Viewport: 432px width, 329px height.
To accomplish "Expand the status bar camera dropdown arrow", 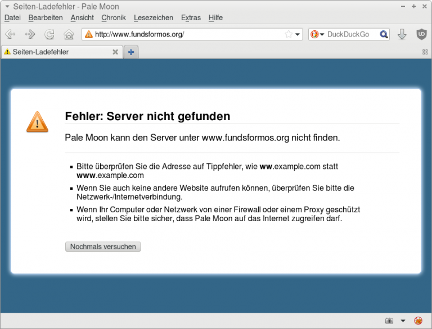I will (403, 321).
